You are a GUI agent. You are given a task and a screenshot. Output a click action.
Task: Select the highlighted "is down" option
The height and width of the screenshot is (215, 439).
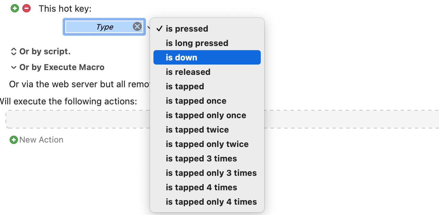(x=181, y=57)
